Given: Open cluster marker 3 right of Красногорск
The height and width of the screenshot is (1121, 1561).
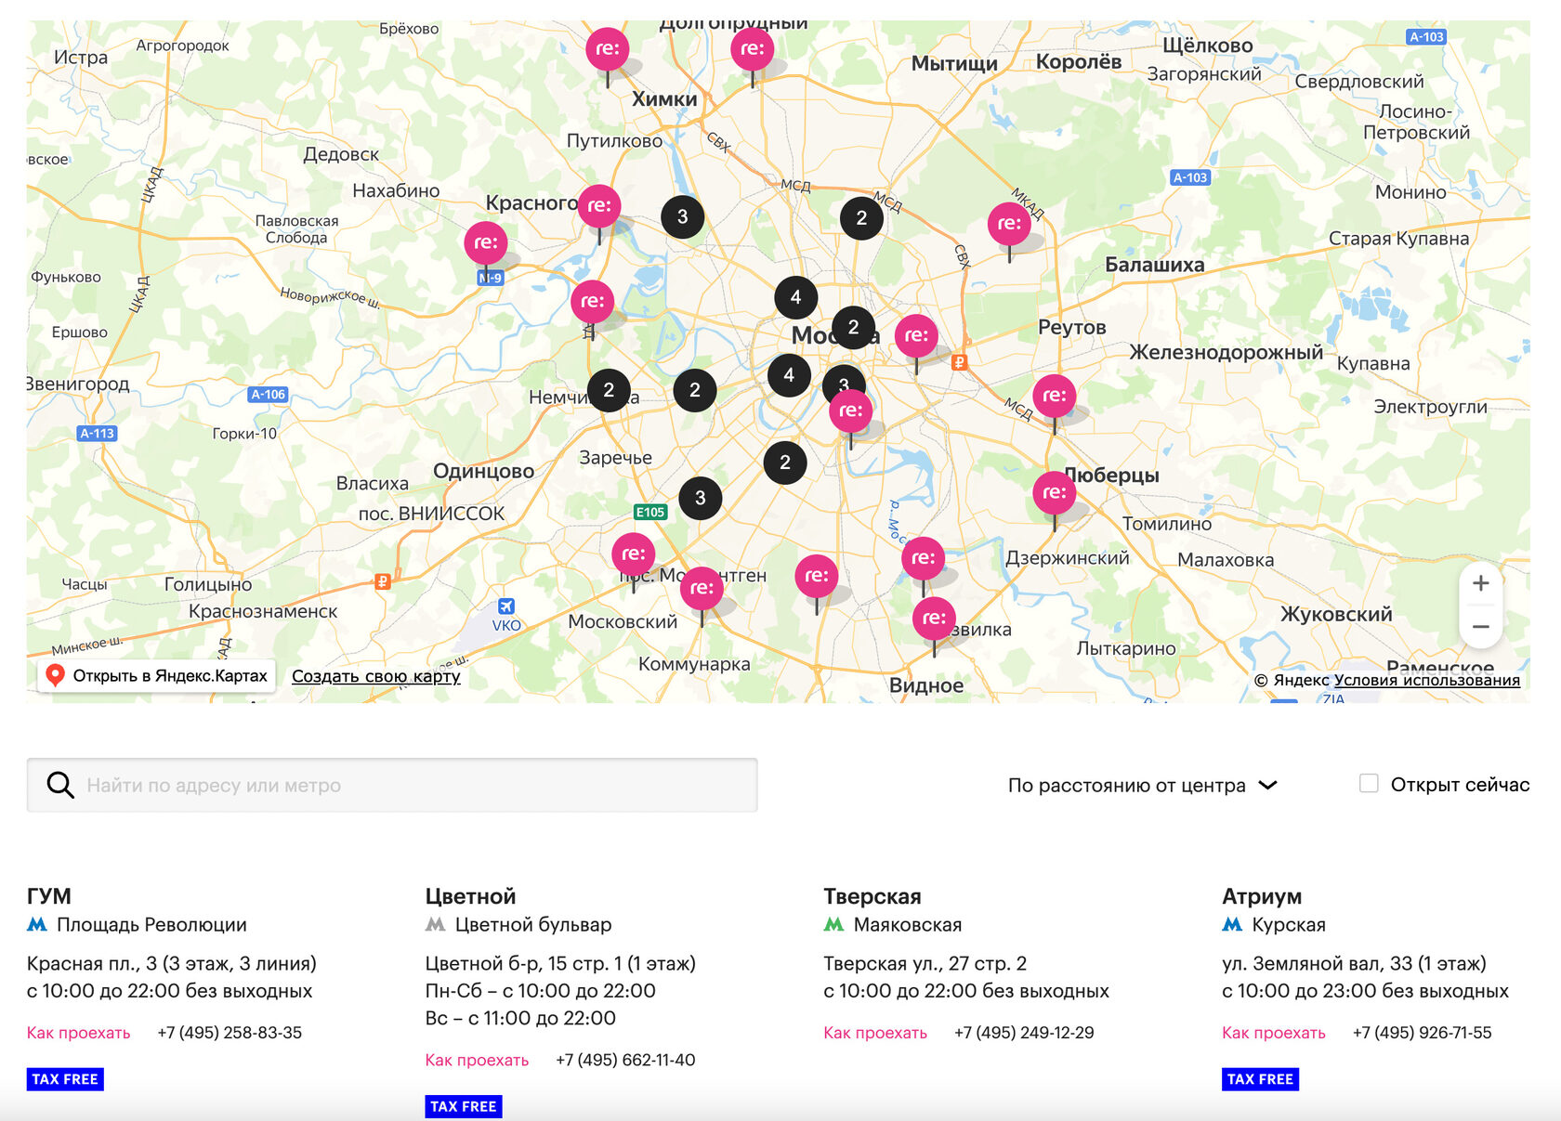Looking at the screenshot, I should pyautogui.click(x=683, y=216).
